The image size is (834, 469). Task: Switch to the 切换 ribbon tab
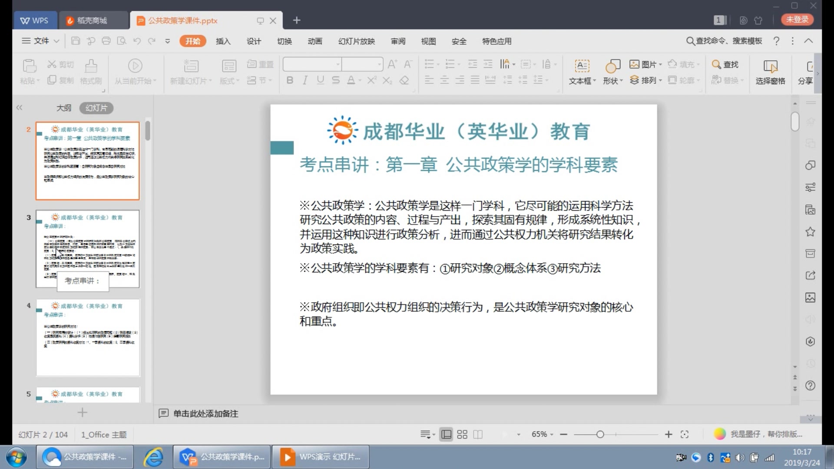[284, 41]
